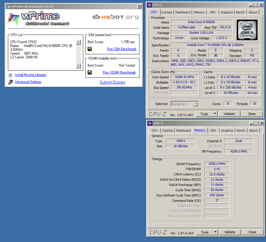Click the Threads value 16
Image resolution: width=266 pixels, height=242 pixels.
click(255, 104)
